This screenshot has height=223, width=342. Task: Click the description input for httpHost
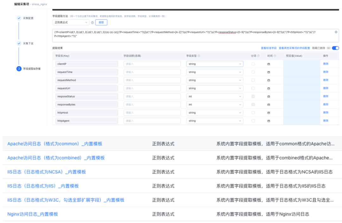pyautogui.click(x=152, y=113)
